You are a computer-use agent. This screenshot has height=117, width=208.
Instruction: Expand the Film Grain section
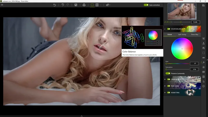165,86
